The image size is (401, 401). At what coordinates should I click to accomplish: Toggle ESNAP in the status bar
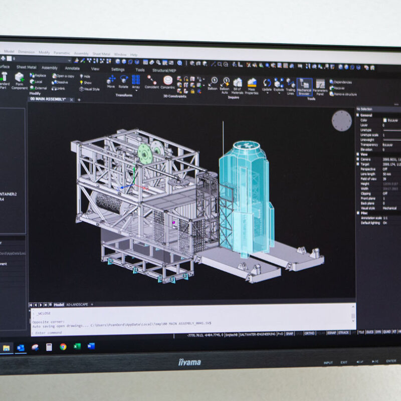point(331,333)
